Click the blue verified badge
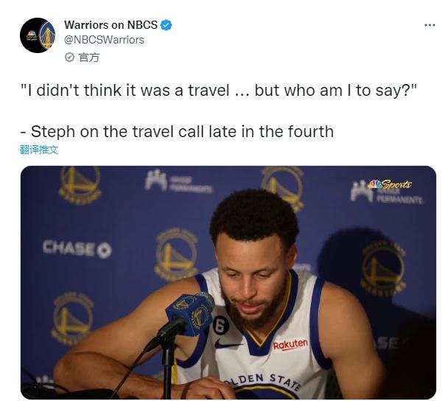The height and width of the screenshot is (401, 445). pyautogui.click(x=166, y=25)
